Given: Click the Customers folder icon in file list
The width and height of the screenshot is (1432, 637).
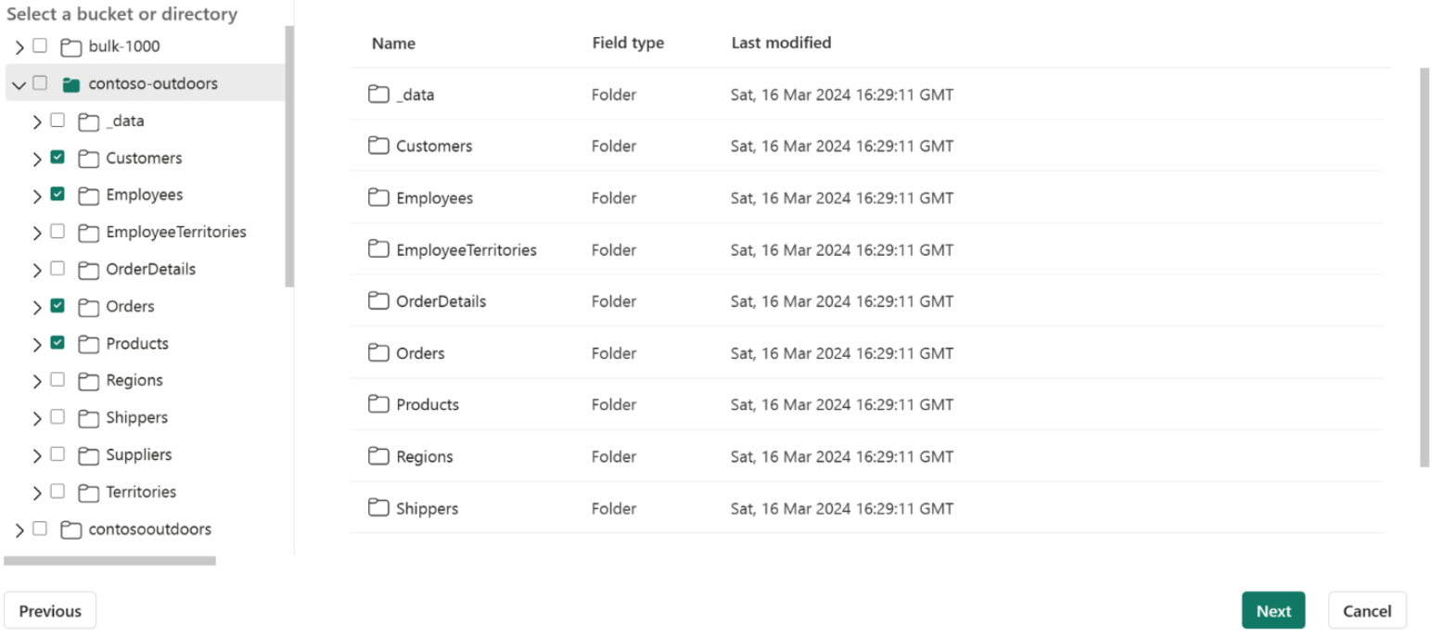Looking at the screenshot, I should (378, 146).
